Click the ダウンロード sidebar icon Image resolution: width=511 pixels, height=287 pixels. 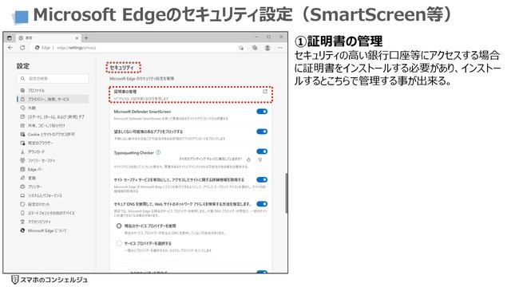tap(22, 152)
